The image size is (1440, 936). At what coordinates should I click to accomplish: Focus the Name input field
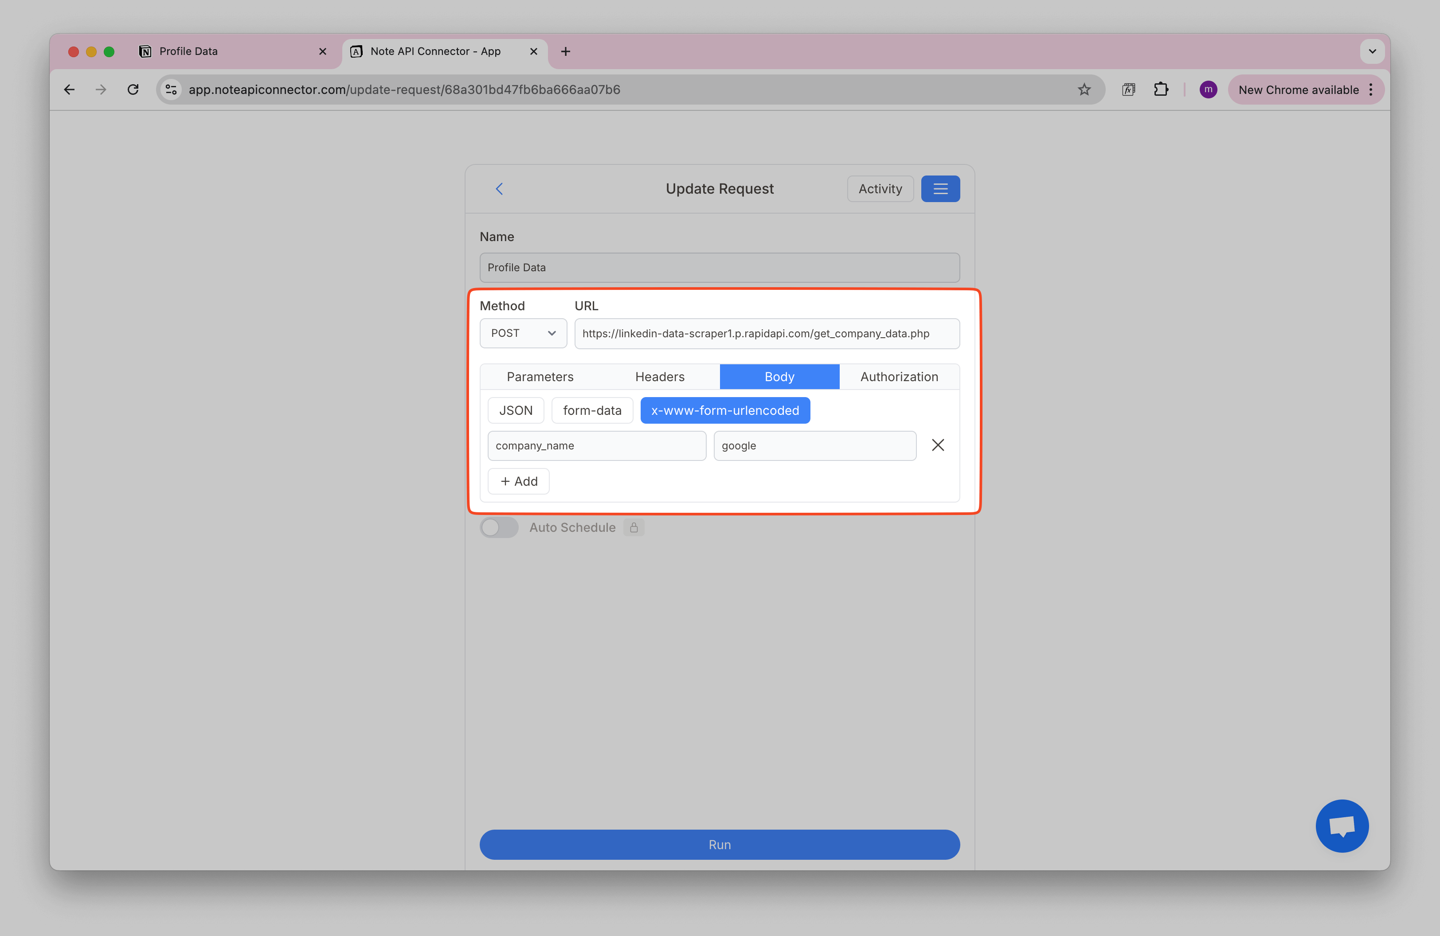(720, 267)
